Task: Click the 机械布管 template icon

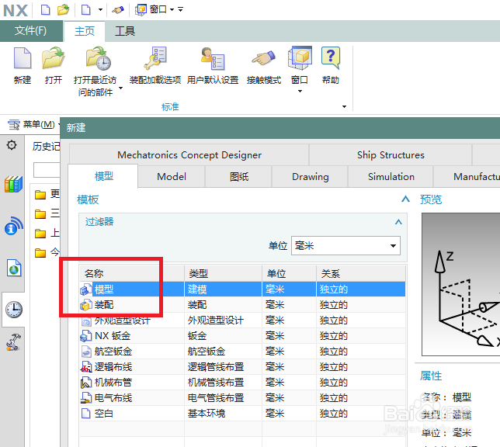Action: [x=85, y=383]
